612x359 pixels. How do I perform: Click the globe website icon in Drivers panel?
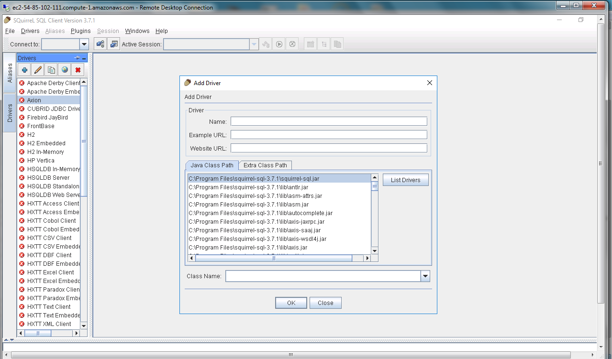[x=65, y=70]
